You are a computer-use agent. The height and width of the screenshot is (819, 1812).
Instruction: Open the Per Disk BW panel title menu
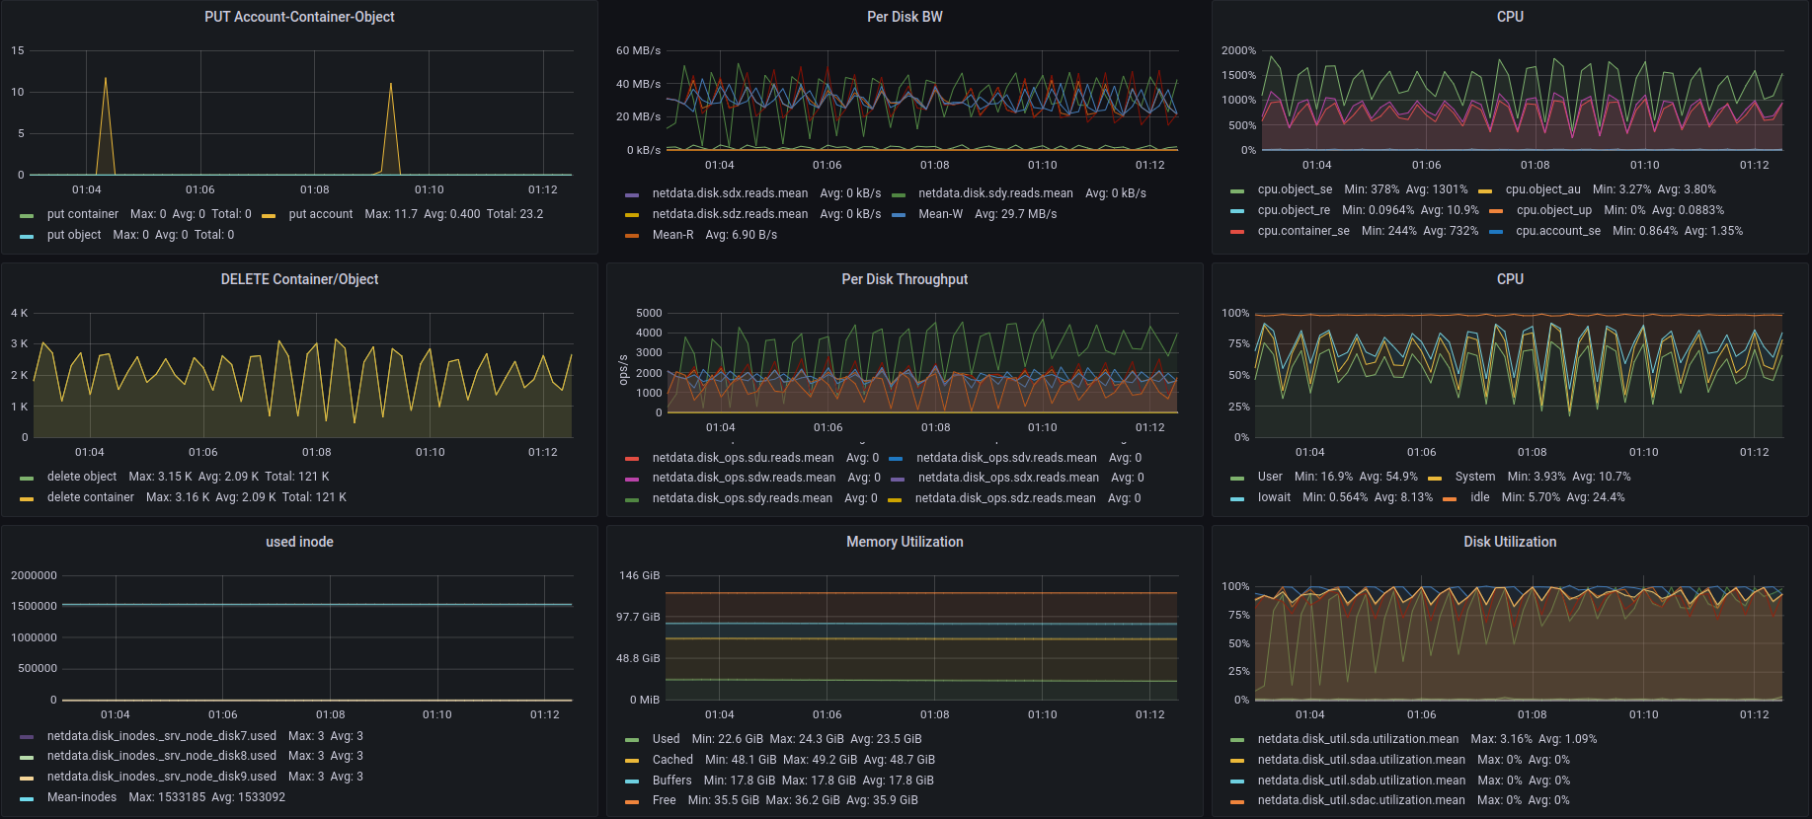[905, 17]
